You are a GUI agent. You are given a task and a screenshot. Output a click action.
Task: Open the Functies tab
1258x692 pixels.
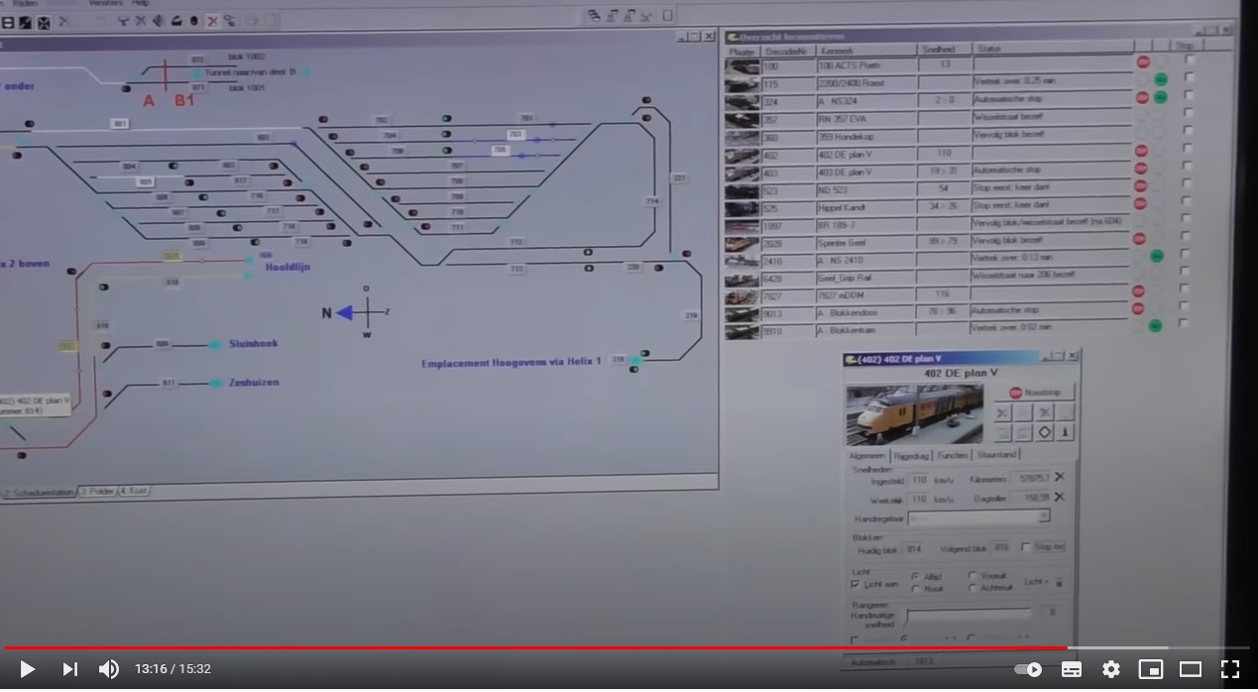pos(953,455)
